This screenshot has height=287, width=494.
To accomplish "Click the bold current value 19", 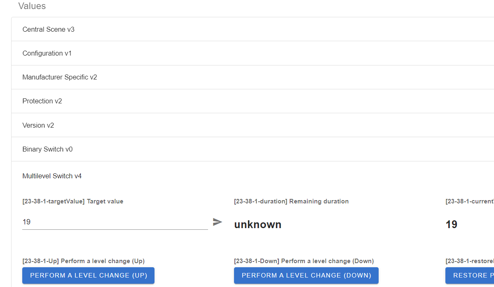I will [x=452, y=224].
